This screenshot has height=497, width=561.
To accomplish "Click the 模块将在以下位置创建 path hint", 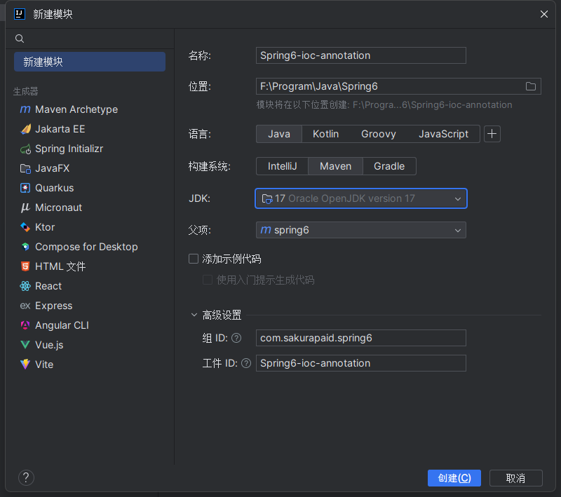I will 384,104.
